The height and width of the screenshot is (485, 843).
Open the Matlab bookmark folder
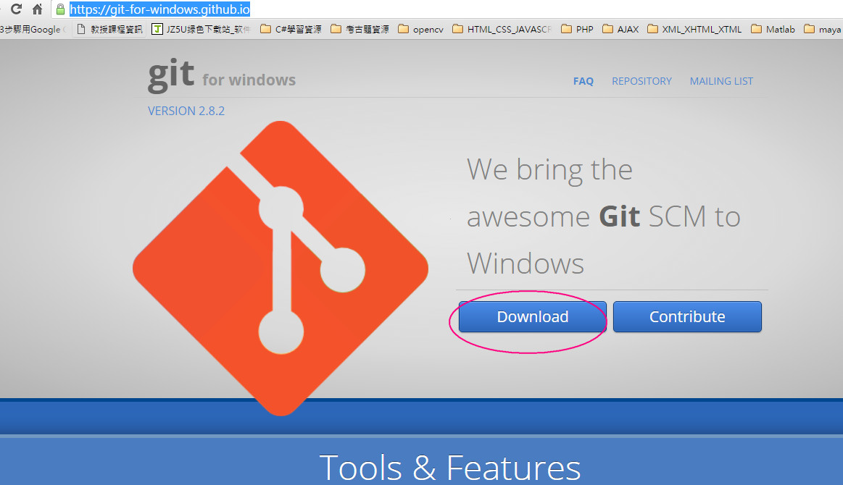(773, 29)
